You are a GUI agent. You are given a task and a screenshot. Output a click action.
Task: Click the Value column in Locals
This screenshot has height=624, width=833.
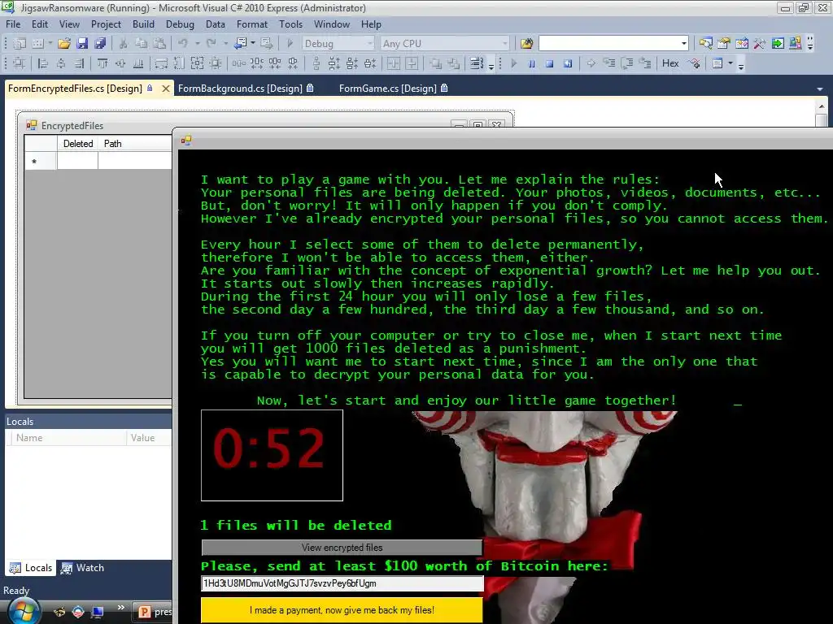click(x=150, y=438)
